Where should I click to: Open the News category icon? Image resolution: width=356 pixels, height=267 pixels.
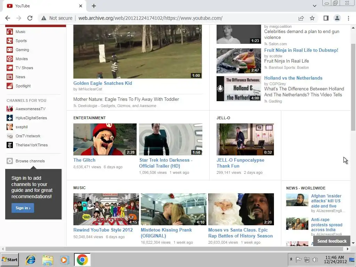[9, 77]
